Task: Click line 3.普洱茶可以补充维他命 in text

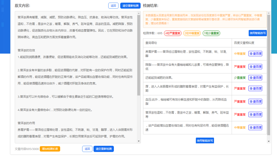Action: click(x=65, y=97)
